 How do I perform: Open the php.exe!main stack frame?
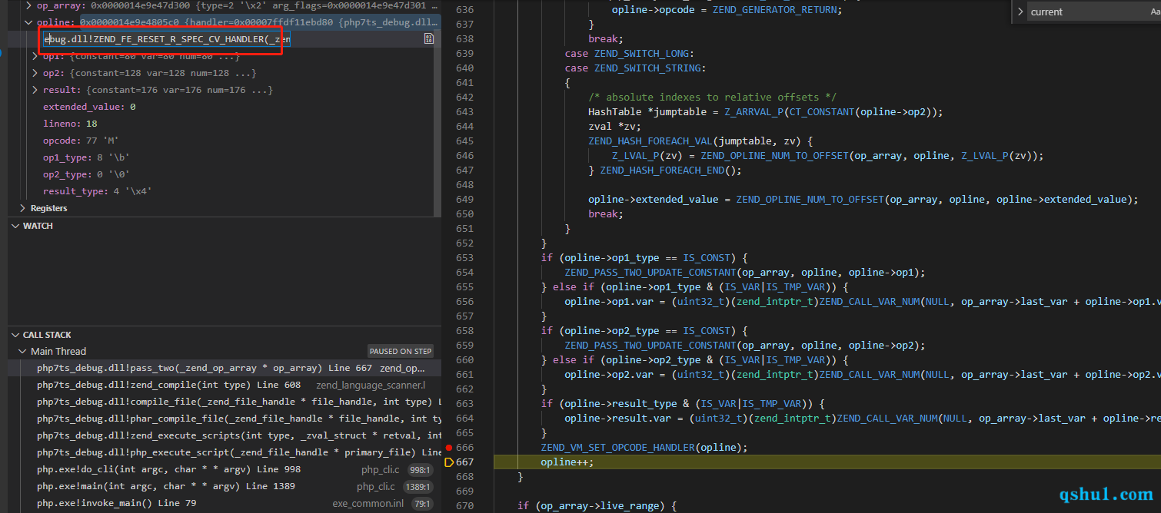[x=225, y=486]
